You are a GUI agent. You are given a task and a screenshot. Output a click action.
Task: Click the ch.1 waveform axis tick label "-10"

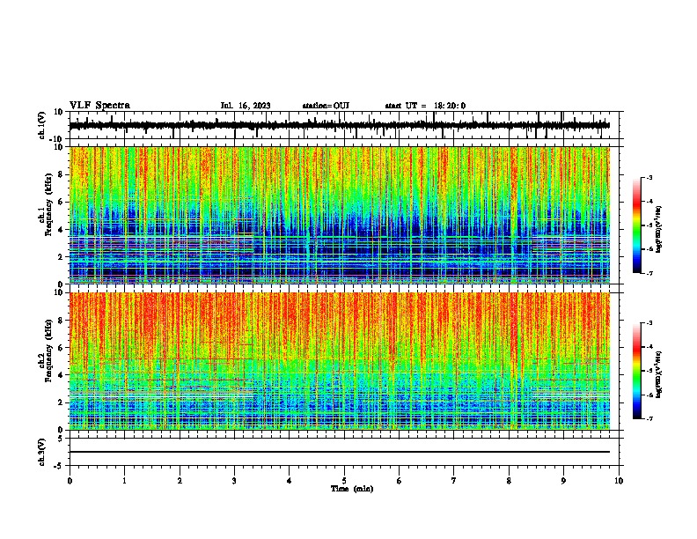(x=57, y=139)
